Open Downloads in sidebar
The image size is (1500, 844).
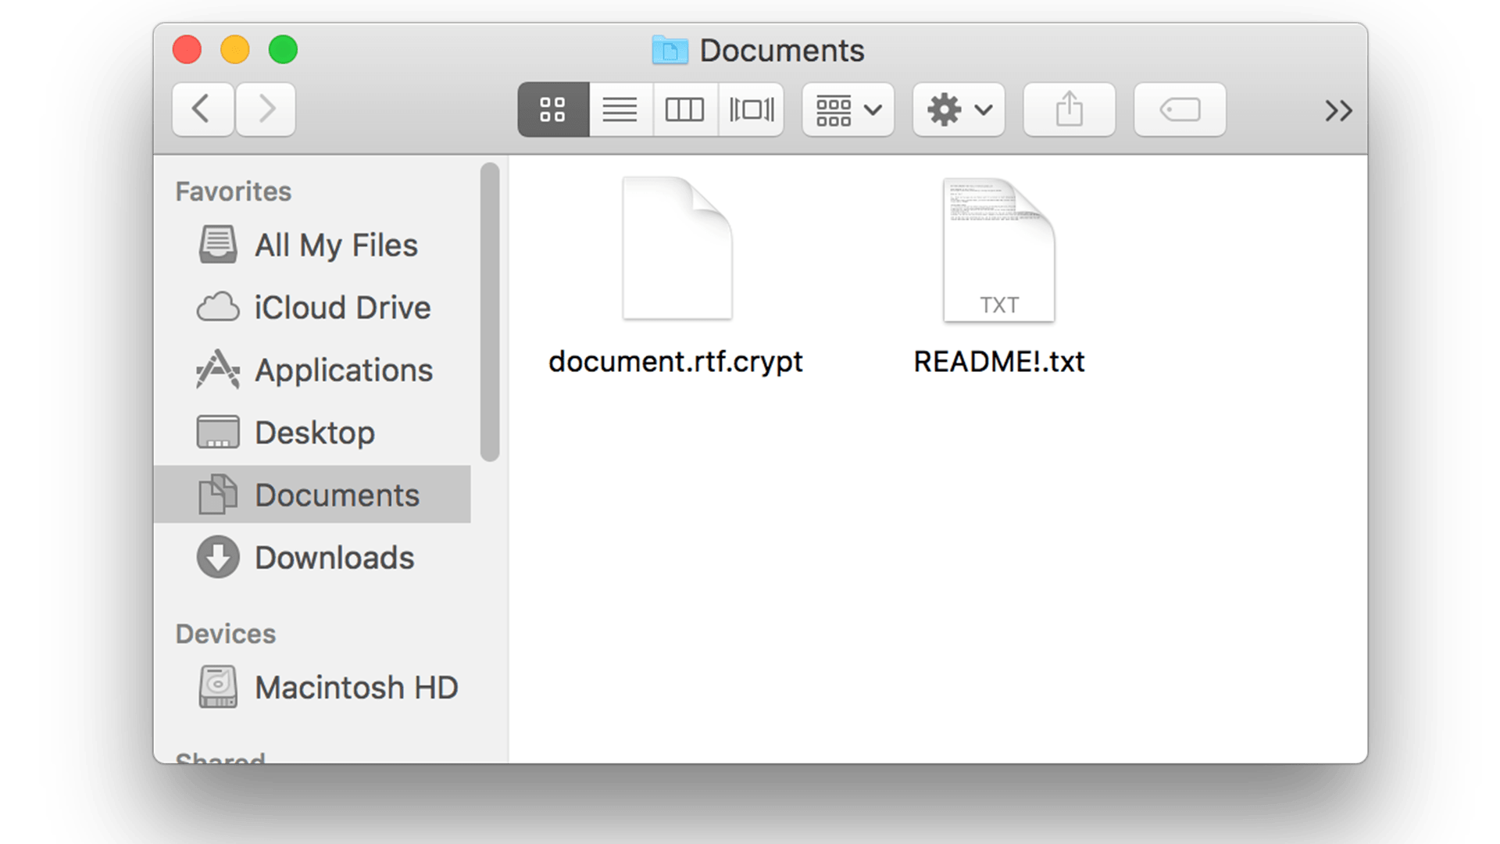tap(312, 558)
